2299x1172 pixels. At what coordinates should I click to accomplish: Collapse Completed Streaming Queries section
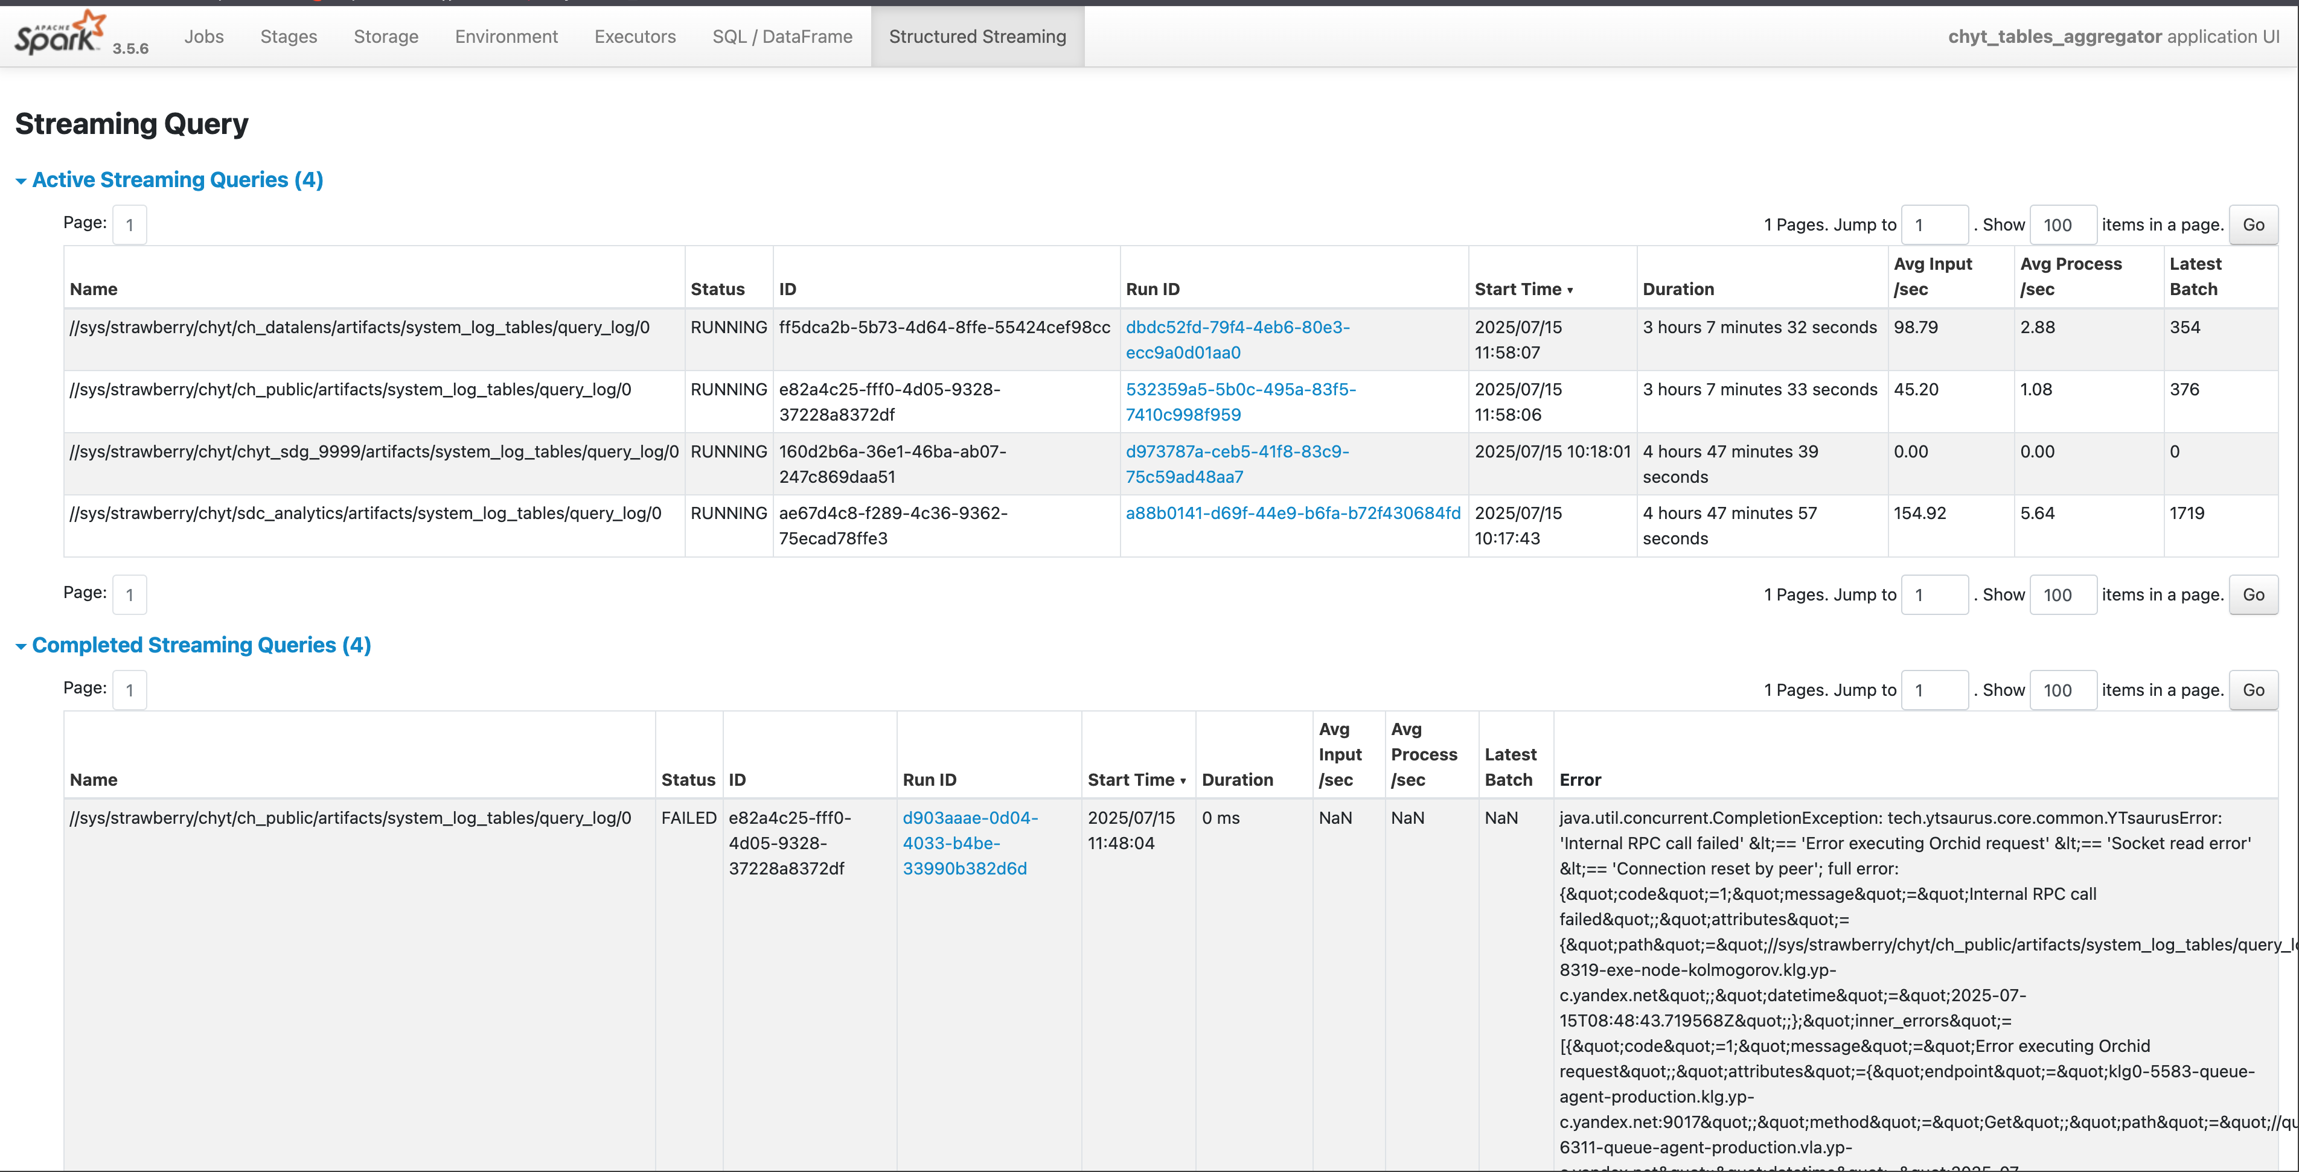[x=201, y=645]
